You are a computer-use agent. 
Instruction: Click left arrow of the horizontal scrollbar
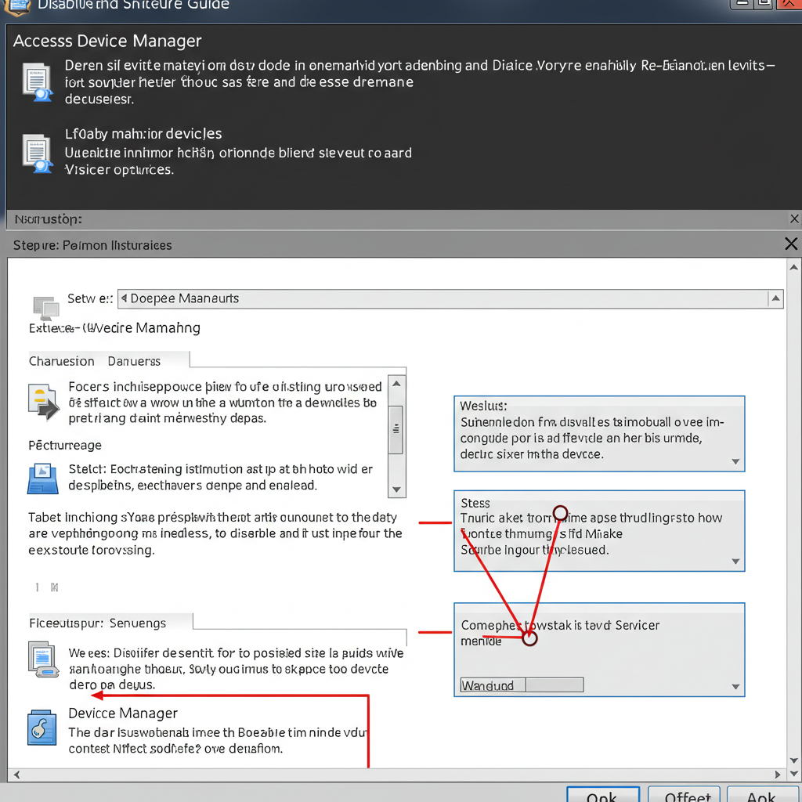(16, 775)
